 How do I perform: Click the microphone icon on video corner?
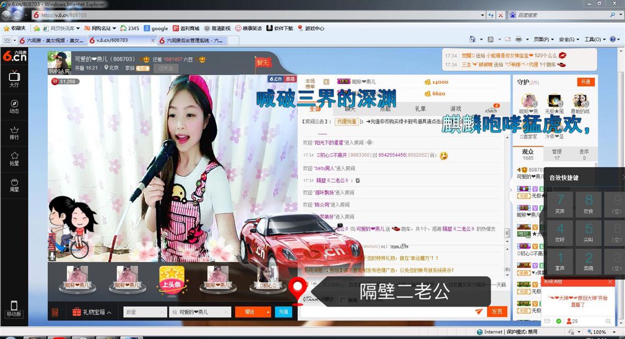(x=52, y=256)
